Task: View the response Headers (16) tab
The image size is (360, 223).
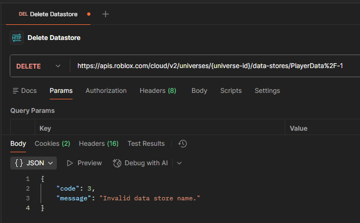Action: pyautogui.click(x=99, y=144)
